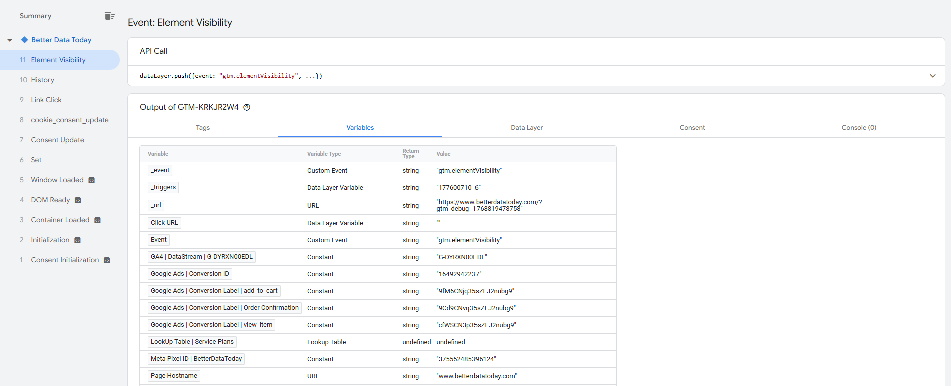Select event 1 Consent Initialization
This screenshot has width=951, height=386.
point(60,260)
